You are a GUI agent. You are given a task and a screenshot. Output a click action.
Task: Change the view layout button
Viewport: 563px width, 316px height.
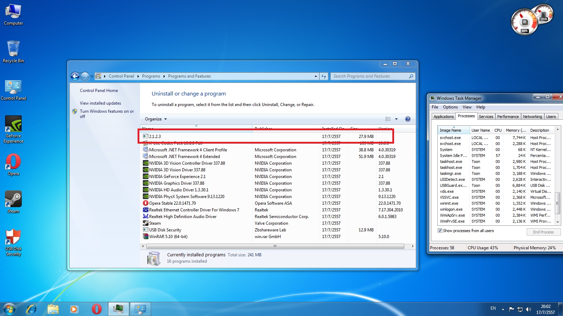pyautogui.click(x=388, y=119)
